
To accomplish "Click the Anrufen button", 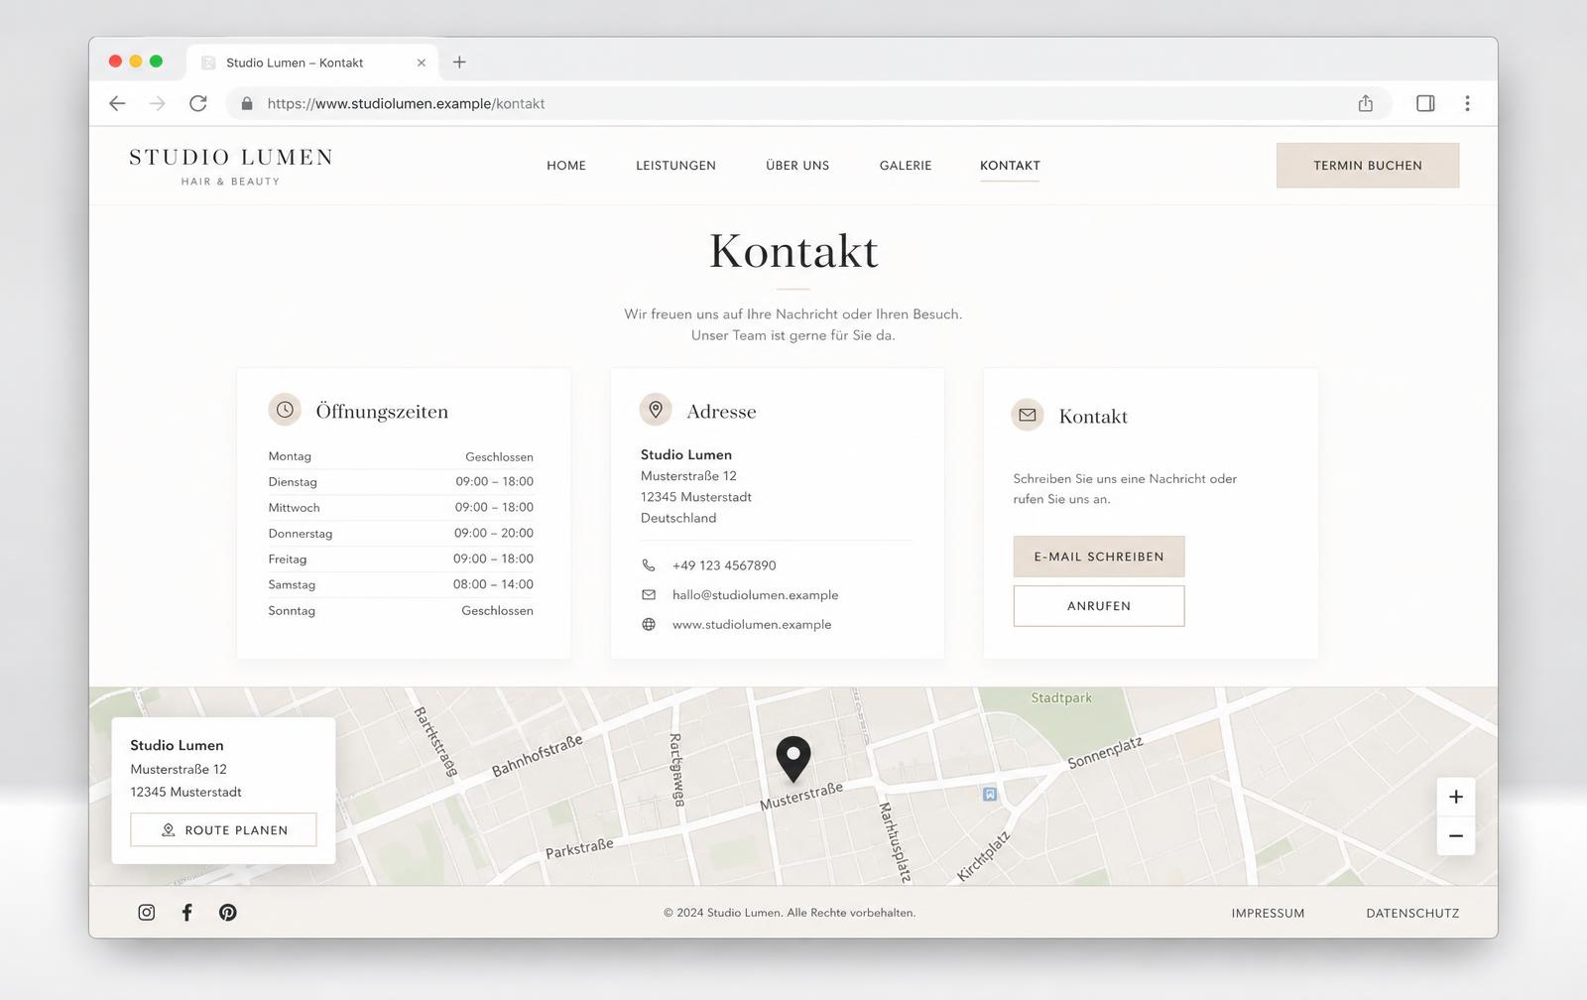I will pyautogui.click(x=1099, y=606).
